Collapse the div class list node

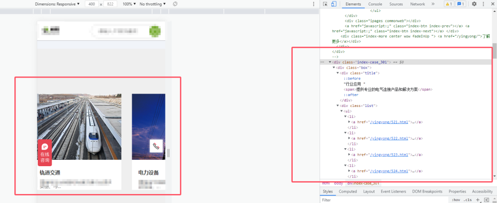tap(337, 105)
